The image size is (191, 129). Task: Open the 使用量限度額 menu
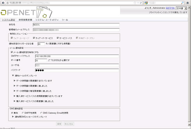click(25, 20)
